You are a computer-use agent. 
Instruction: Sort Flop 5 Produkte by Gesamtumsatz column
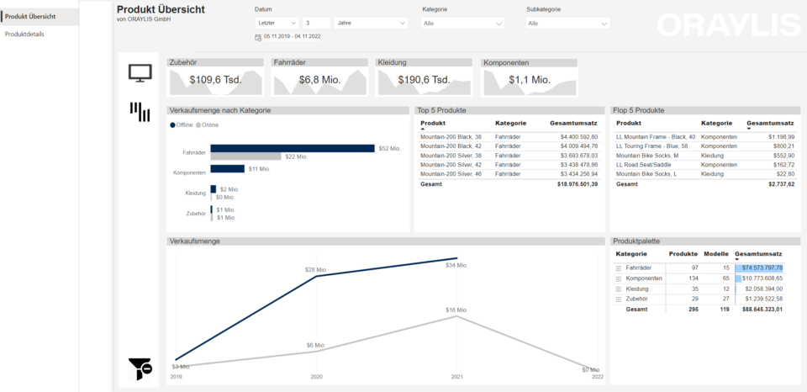[771, 124]
